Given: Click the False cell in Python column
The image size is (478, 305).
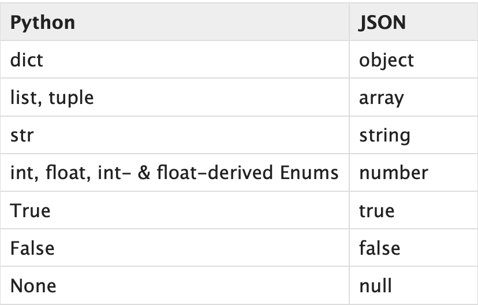Looking at the screenshot, I should pos(175,248).
